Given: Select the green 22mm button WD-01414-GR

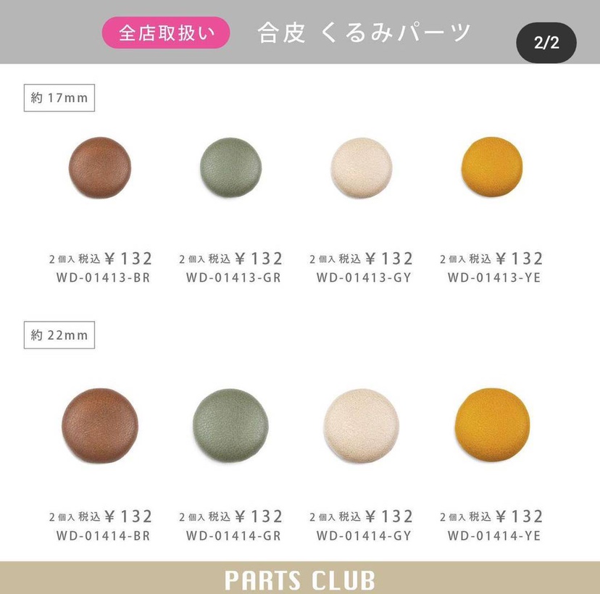Looking at the screenshot, I should 230,426.
